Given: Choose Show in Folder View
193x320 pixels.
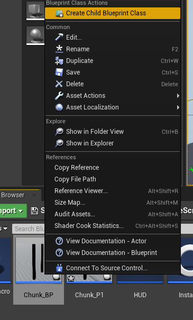Looking at the screenshot, I should coord(113,132).
